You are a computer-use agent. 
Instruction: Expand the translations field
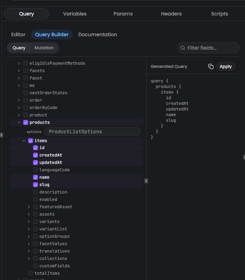(29, 251)
